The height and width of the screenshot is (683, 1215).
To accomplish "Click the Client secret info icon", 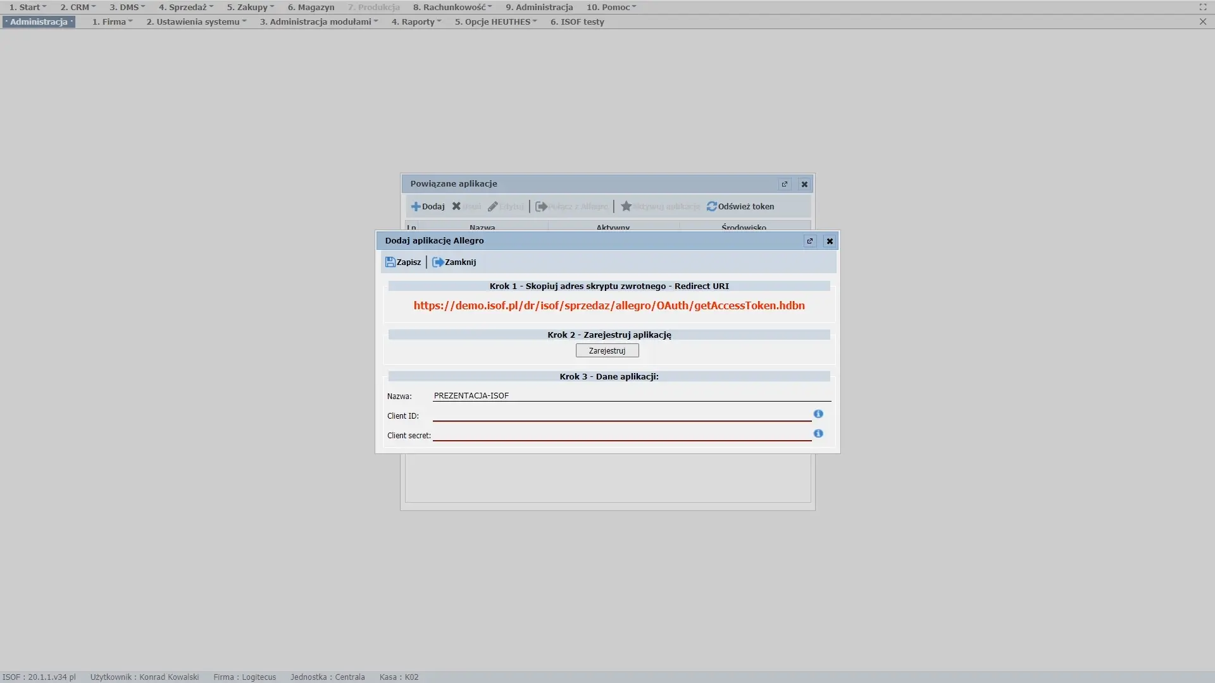I will 818,434.
